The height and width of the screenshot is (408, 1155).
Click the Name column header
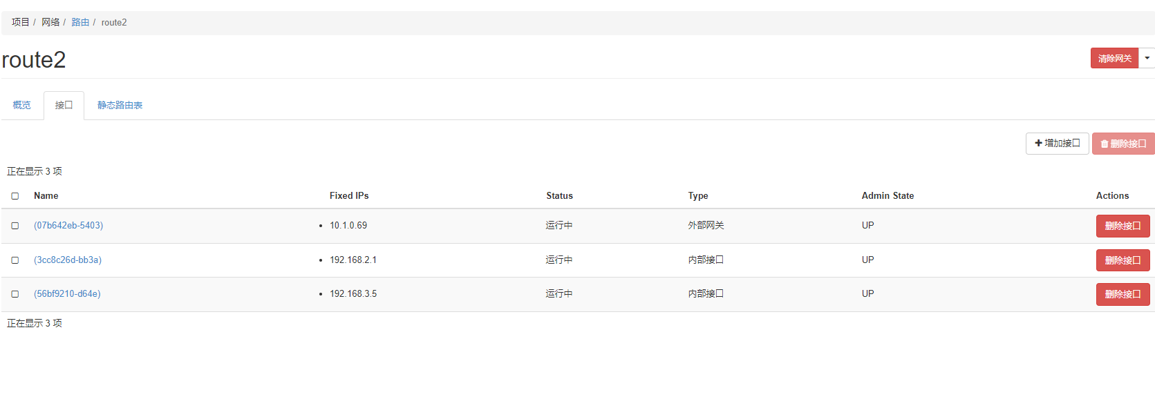(46, 196)
